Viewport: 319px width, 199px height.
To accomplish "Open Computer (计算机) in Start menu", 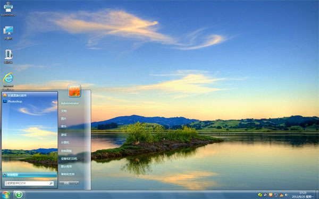I will coord(65,143).
